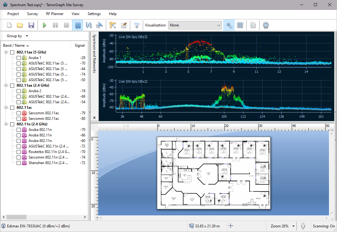Click the webcam icon in toolbar
Screen dimensions: 337x232
pyautogui.click(x=266, y=25)
